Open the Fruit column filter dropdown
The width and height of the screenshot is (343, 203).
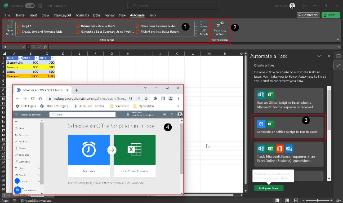[x=20, y=58]
